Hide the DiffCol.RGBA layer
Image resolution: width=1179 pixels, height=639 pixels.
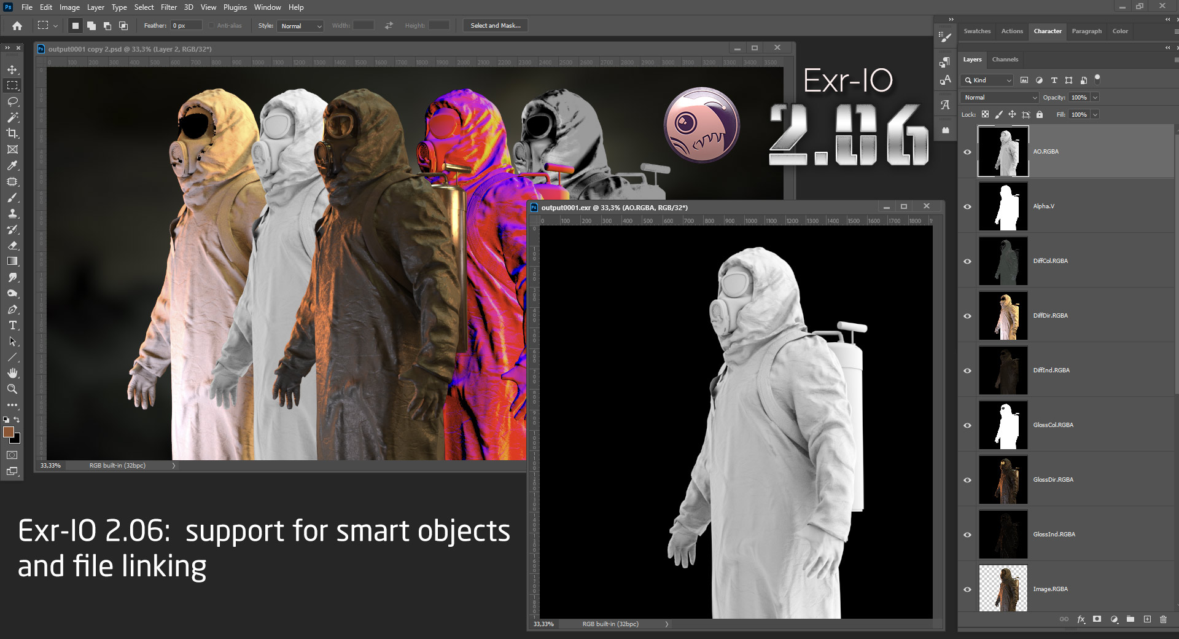pos(967,261)
